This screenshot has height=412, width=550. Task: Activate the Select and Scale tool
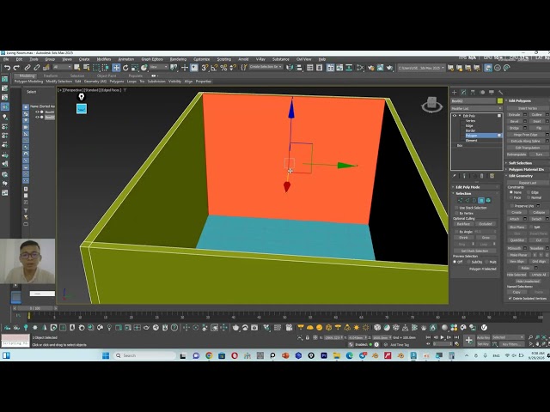[134, 68]
